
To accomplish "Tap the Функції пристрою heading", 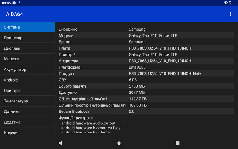I will [76, 118].
